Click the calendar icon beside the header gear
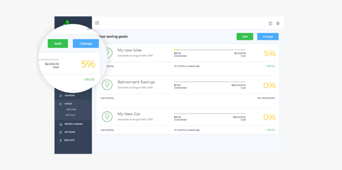 click(270, 23)
